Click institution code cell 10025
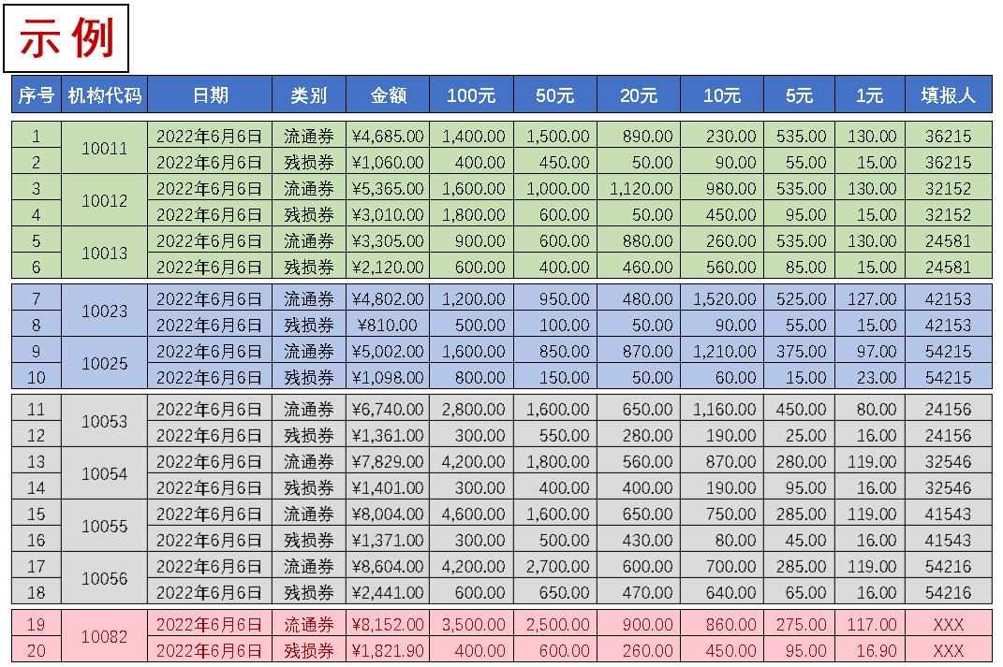This screenshot has height=667, width=1003. (105, 364)
